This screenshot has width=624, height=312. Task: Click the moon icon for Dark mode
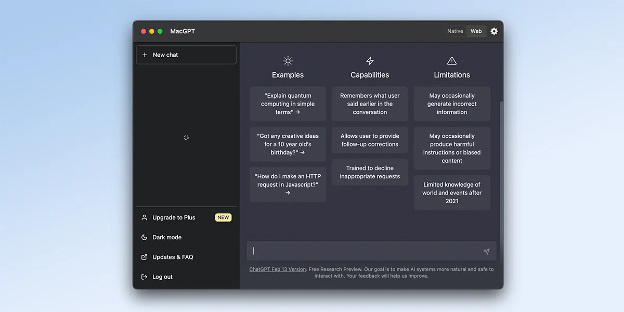[145, 237]
